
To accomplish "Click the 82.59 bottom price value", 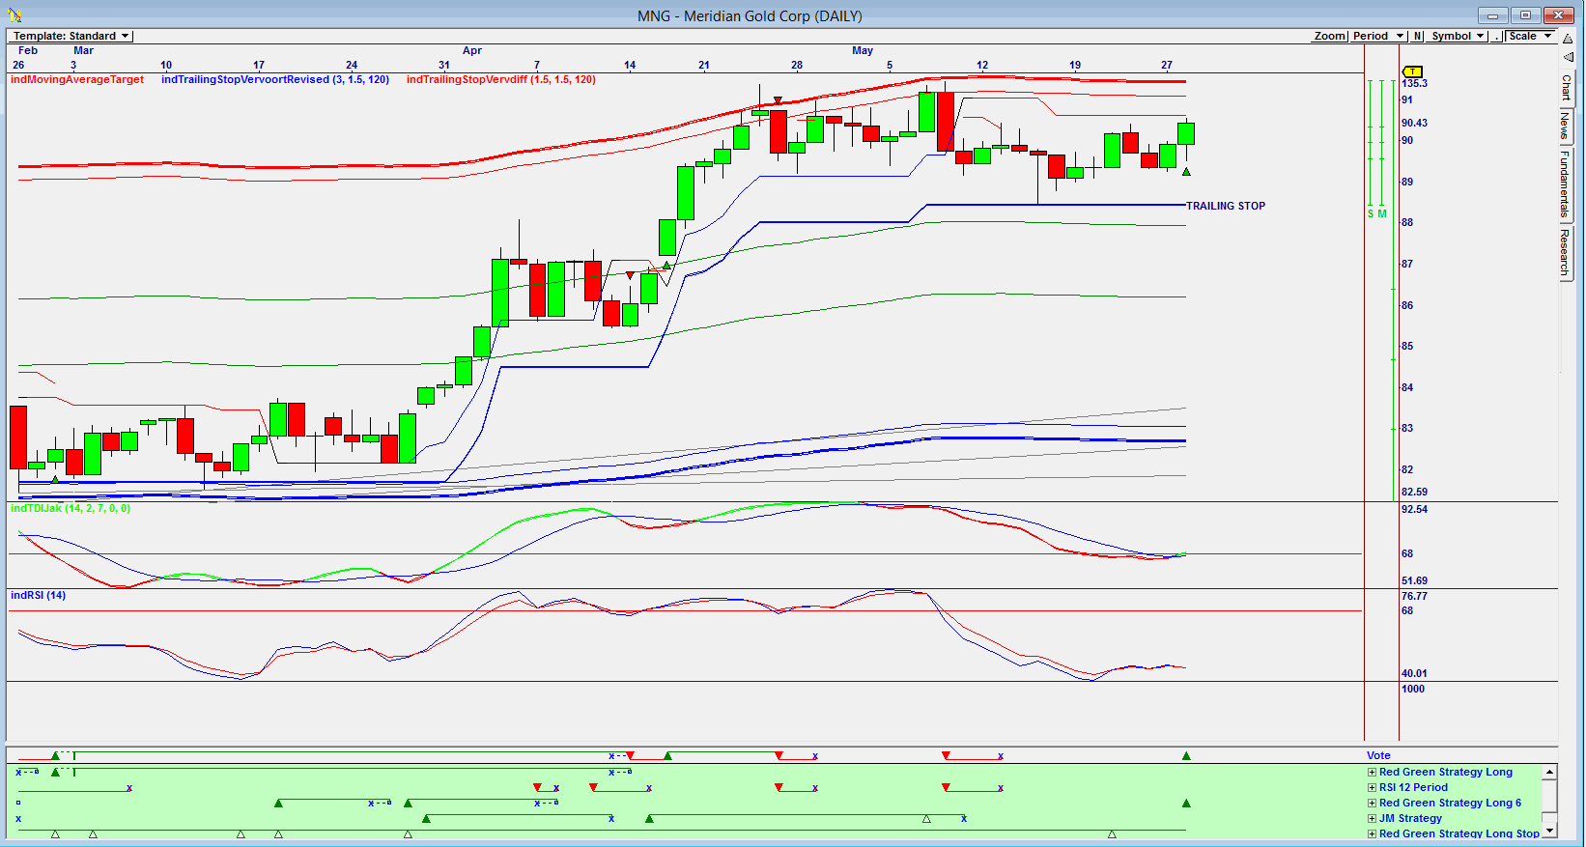I will 1414,492.
